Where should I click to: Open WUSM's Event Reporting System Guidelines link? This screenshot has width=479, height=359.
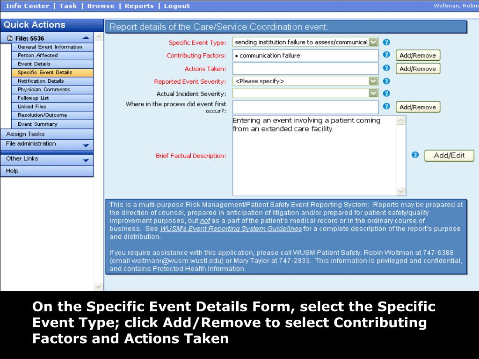(231, 229)
